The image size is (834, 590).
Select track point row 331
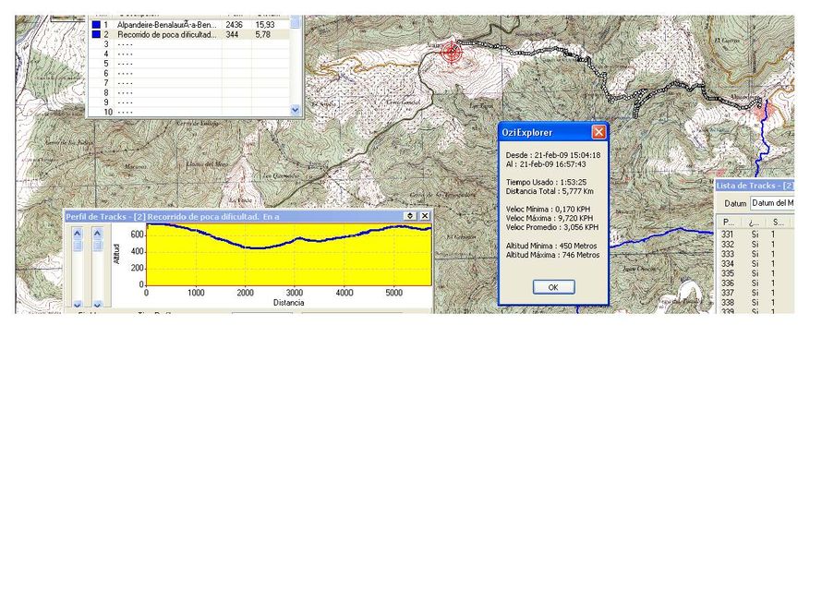pyautogui.click(x=755, y=235)
